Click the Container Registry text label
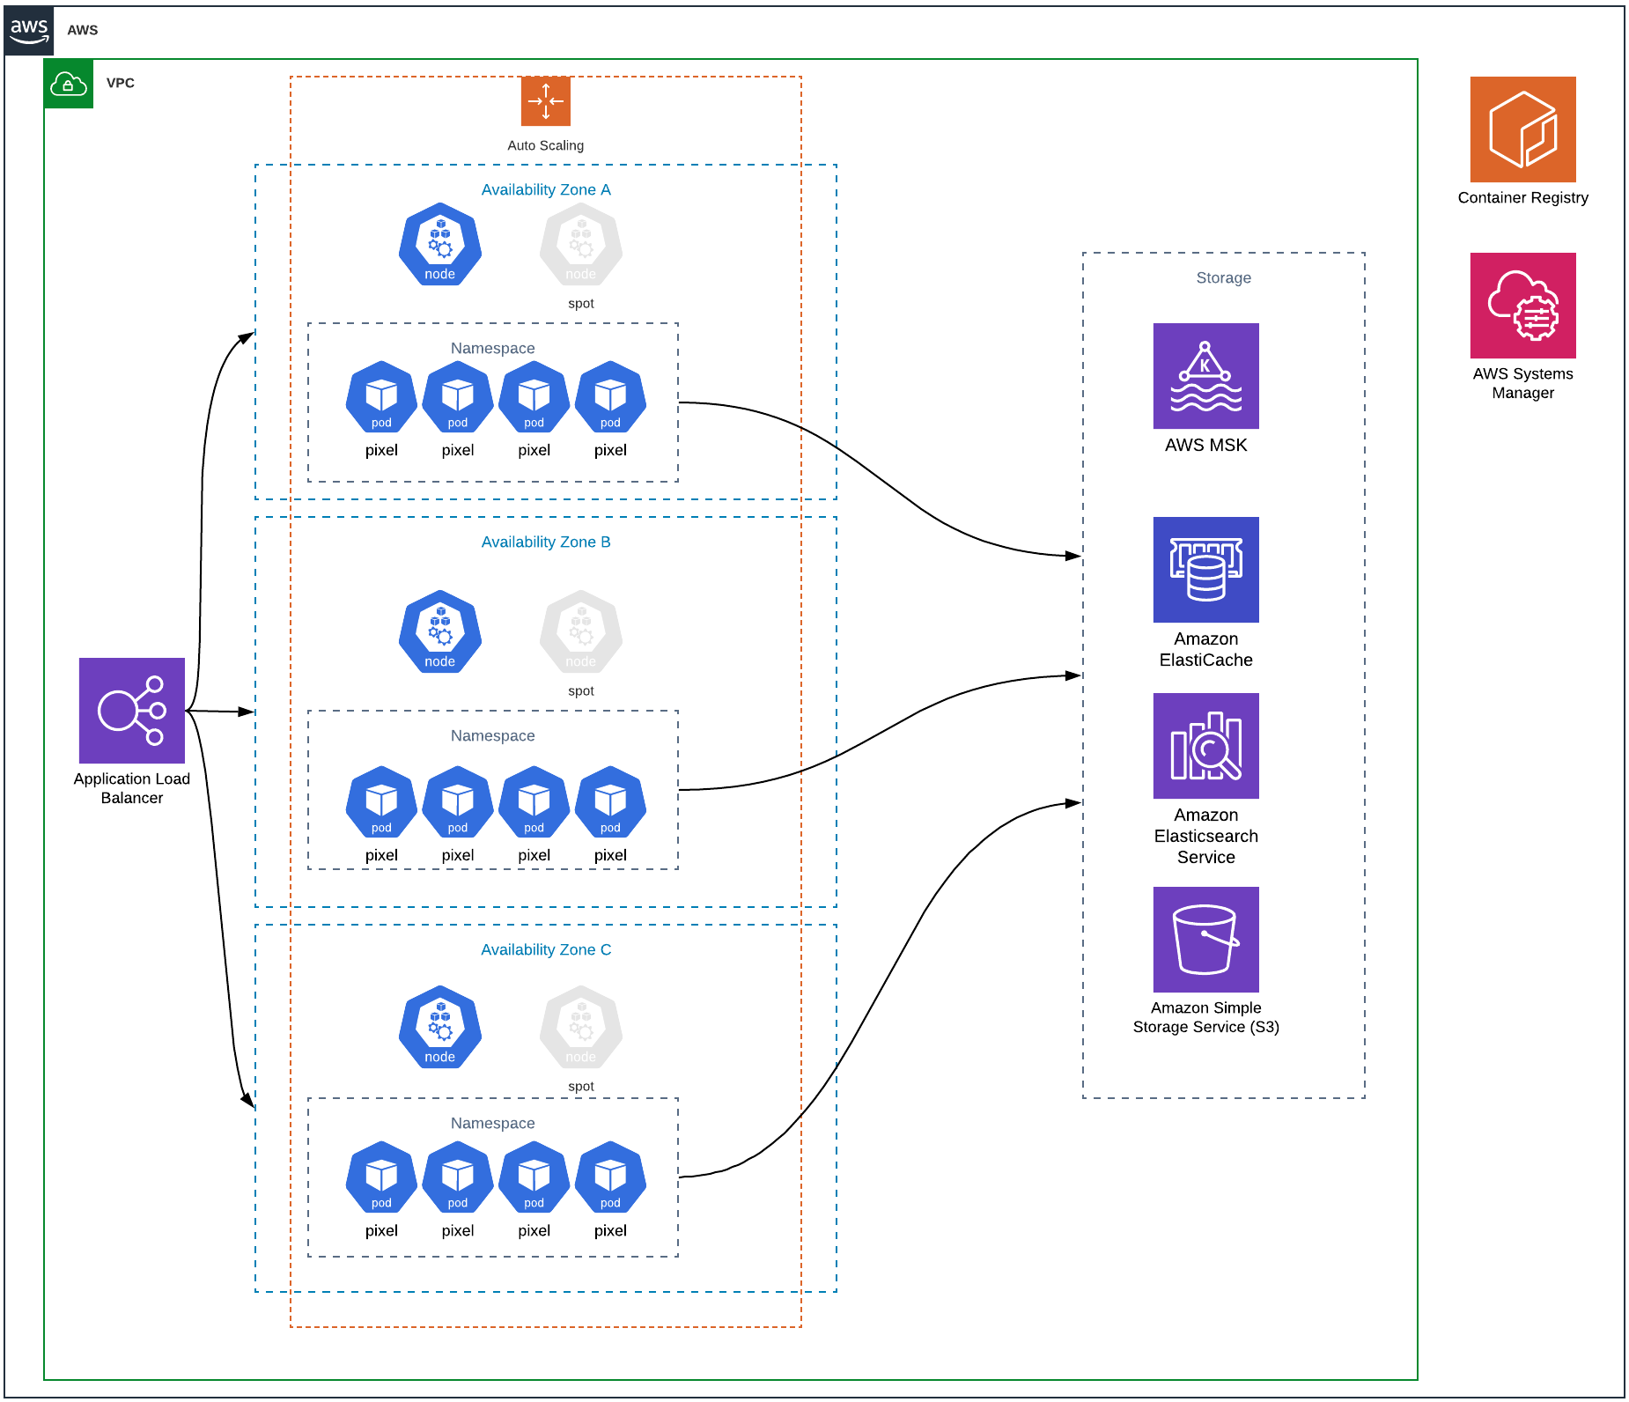The image size is (1629, 1402). click(1523, 197)
